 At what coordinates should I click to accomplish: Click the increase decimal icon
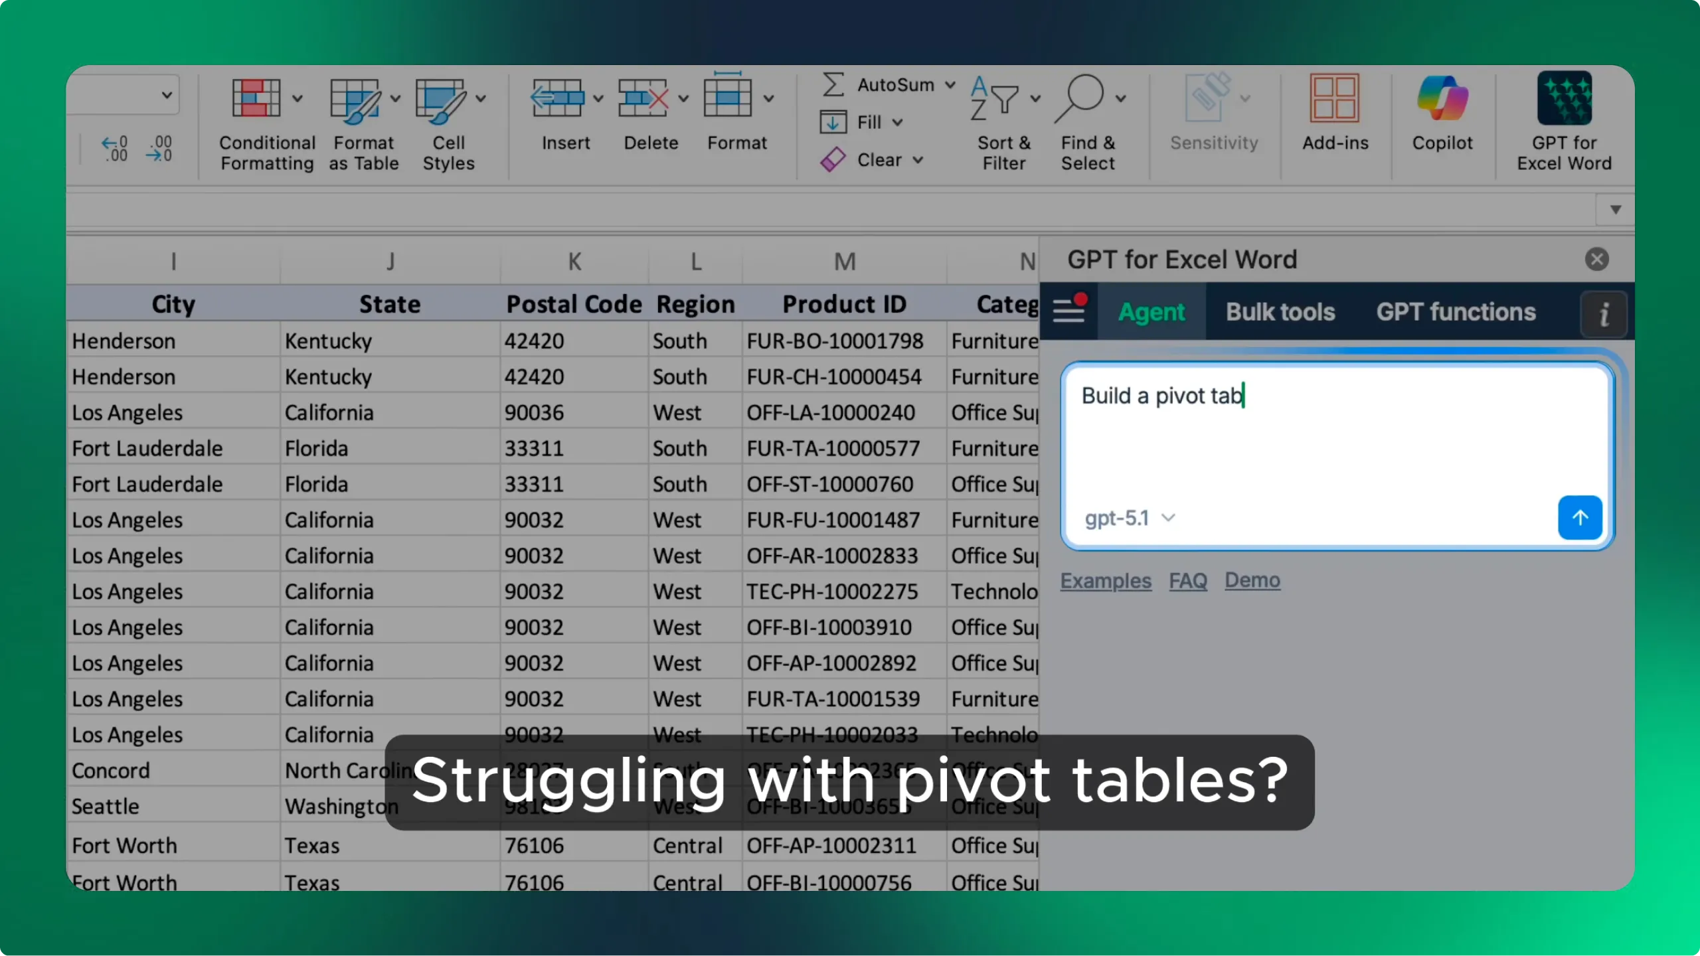tap(114, 149)
